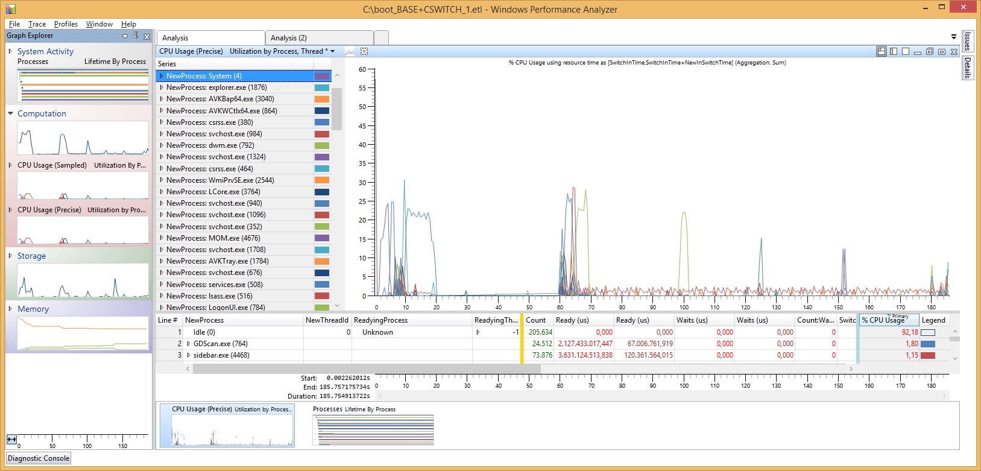
Task: Select Processes Lifetime By Process thumbnail
Action: click(373, 425)
